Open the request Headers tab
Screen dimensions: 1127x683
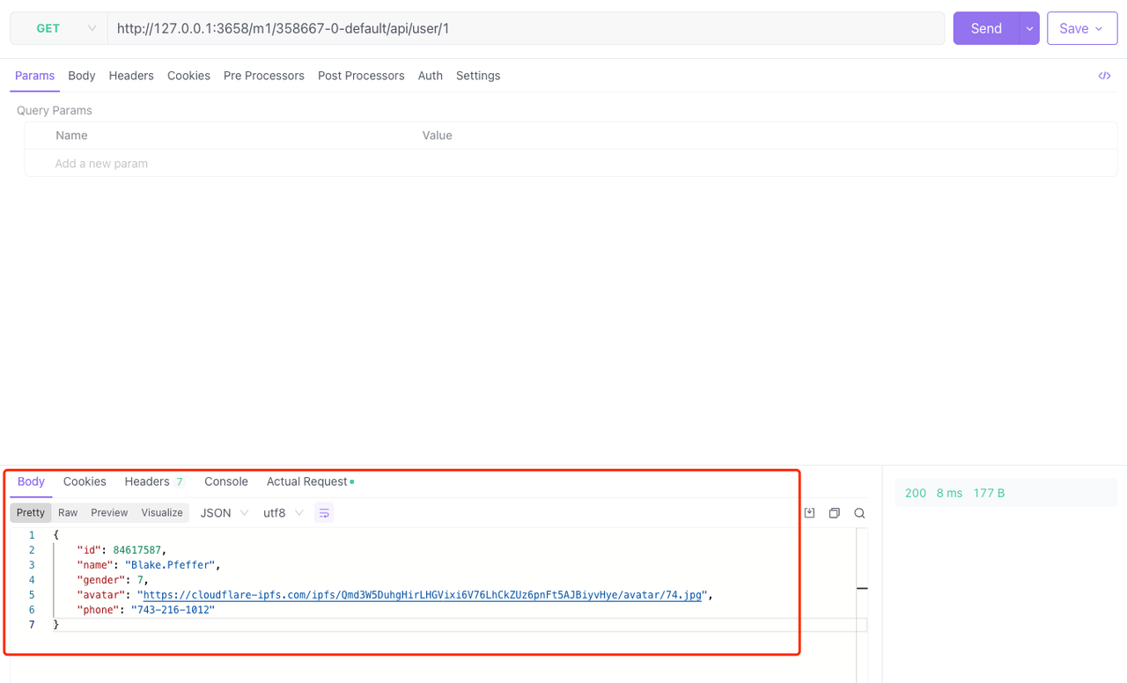click(x=131, y=76)
